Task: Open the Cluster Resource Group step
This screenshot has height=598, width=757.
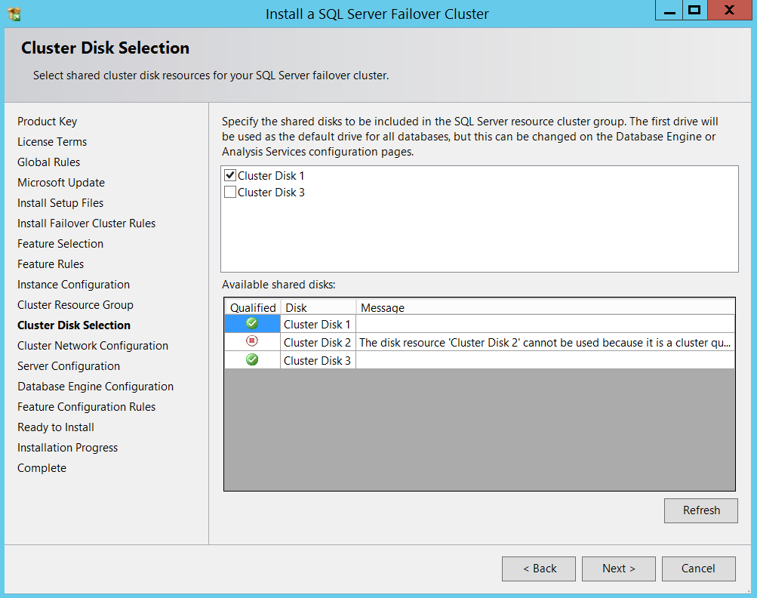Action: pyautogui.click(x=75, y=305)
